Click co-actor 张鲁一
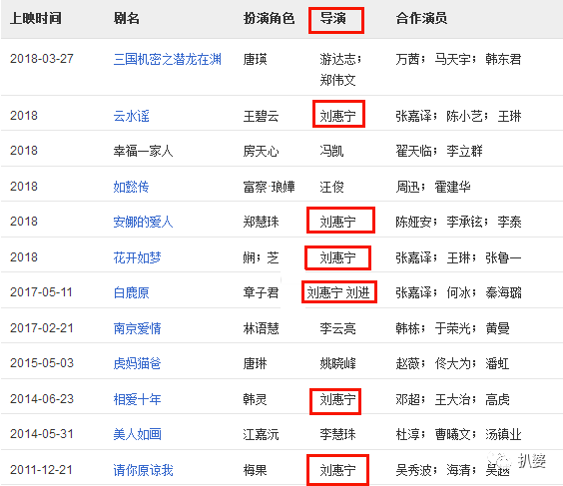 pos(503,257)
